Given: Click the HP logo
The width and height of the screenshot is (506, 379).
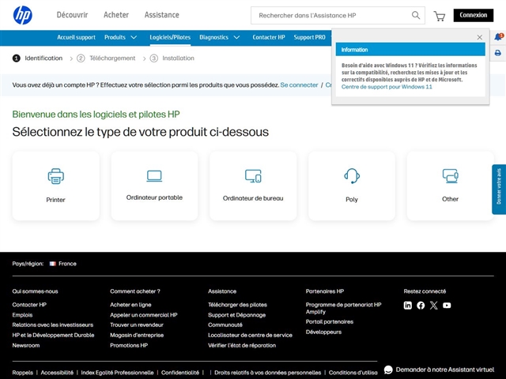Looking at the screenshot, I should pyautogui.click(x=23, y=15).
